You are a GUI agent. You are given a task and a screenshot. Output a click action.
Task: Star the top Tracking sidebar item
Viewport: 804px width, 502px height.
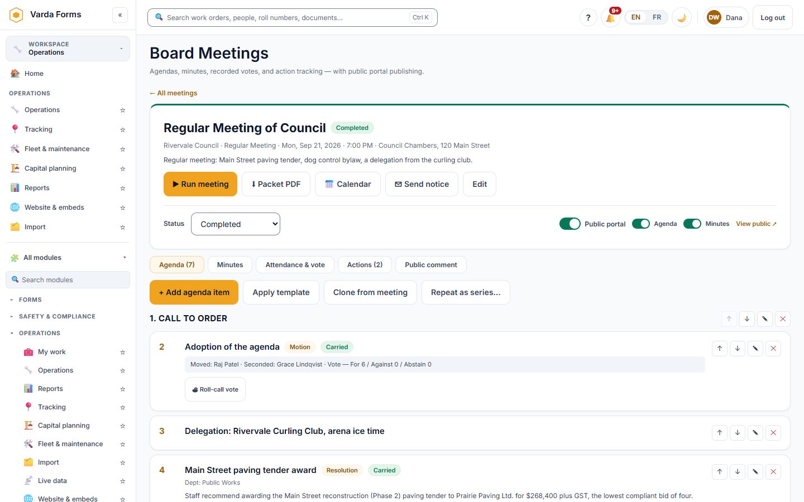(x=122, y=129)
